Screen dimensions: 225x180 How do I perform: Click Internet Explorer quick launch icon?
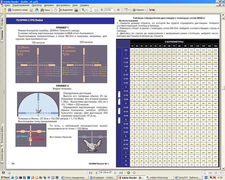click(12, 177)
